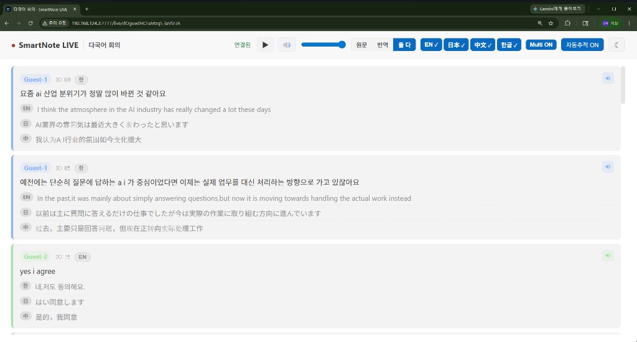Click the 한 language badge at 00:05
The height and width of the screenshot is (342, 637).
click(81, 168)
